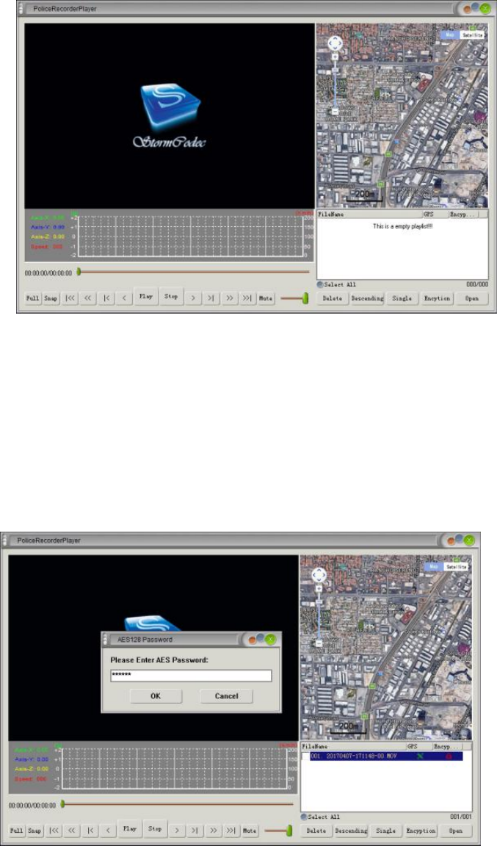
Task: Switch to Satellite view in top window
Action: click(x=472, y=35)
